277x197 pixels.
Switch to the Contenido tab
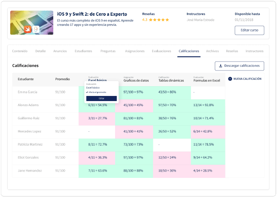pos(20,51)
